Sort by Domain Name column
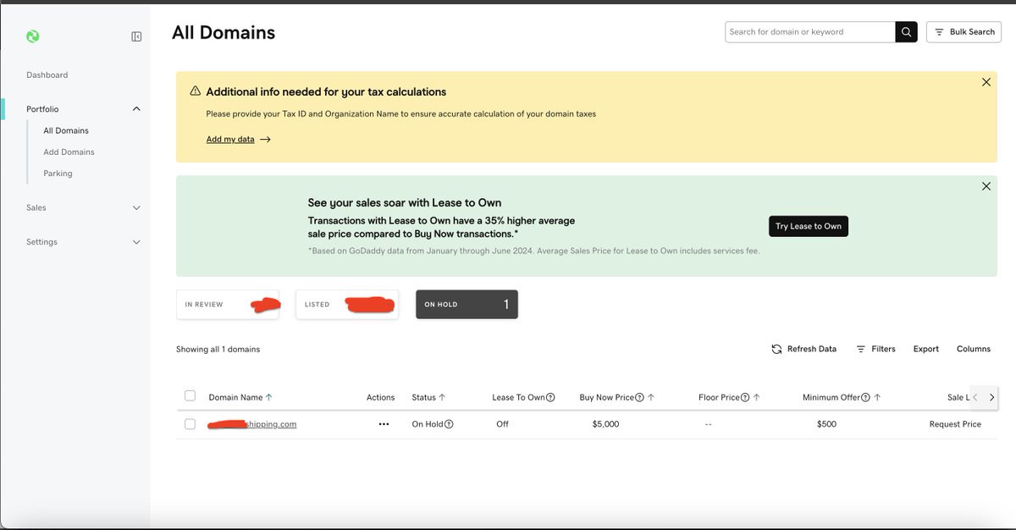The height and width of the screenshot is (530, 1016). click(240, 397)
